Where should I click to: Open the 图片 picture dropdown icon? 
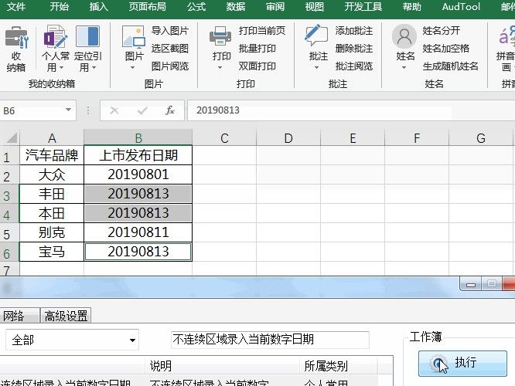pos(134,49)
